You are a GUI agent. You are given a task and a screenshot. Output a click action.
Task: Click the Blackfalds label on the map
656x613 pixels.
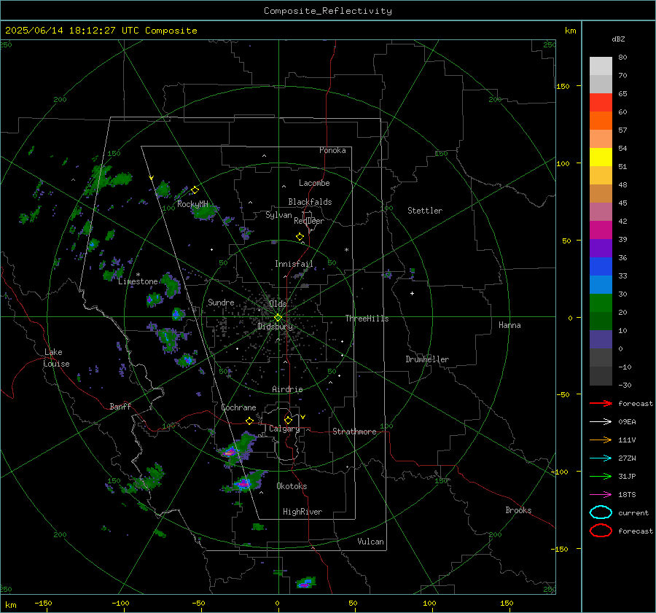[310, 202]
